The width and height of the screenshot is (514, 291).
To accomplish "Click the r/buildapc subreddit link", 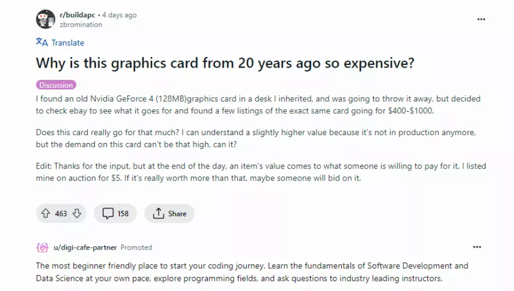I will pos(77,15).
